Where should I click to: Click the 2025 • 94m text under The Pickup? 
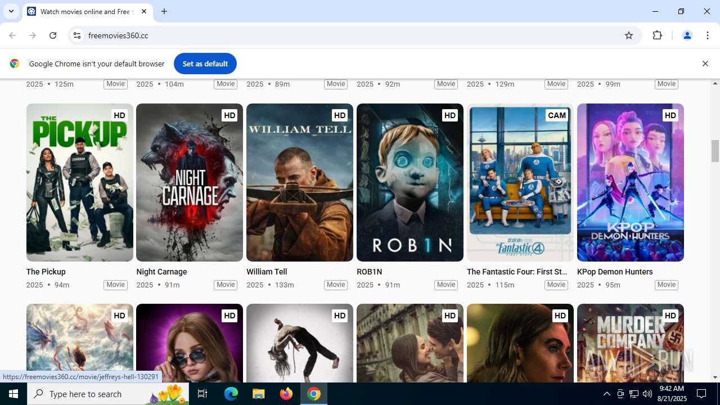48,285
